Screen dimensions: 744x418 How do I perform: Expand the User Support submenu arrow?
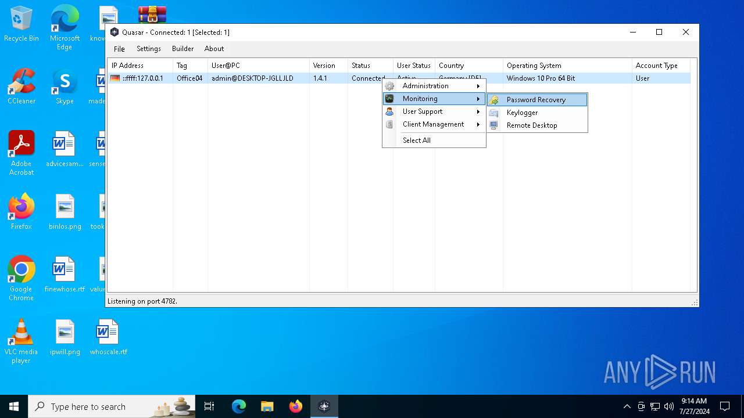(x=478, y=111)
